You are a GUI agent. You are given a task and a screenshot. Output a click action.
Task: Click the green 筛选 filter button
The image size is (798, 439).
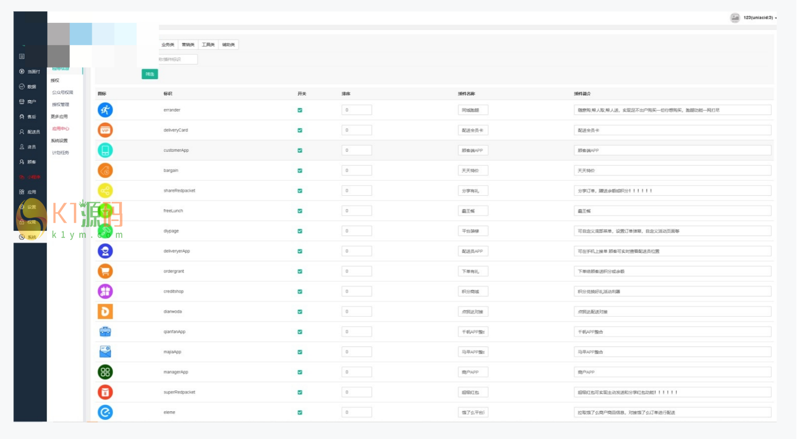tap(150, 74)
